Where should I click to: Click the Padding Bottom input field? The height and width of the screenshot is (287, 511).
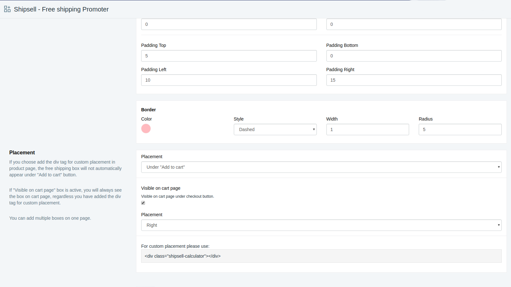click(414, 56)
